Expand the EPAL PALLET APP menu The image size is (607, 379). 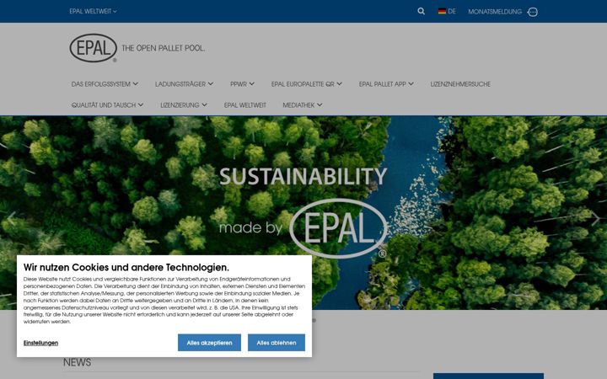[x=386, y=84]
